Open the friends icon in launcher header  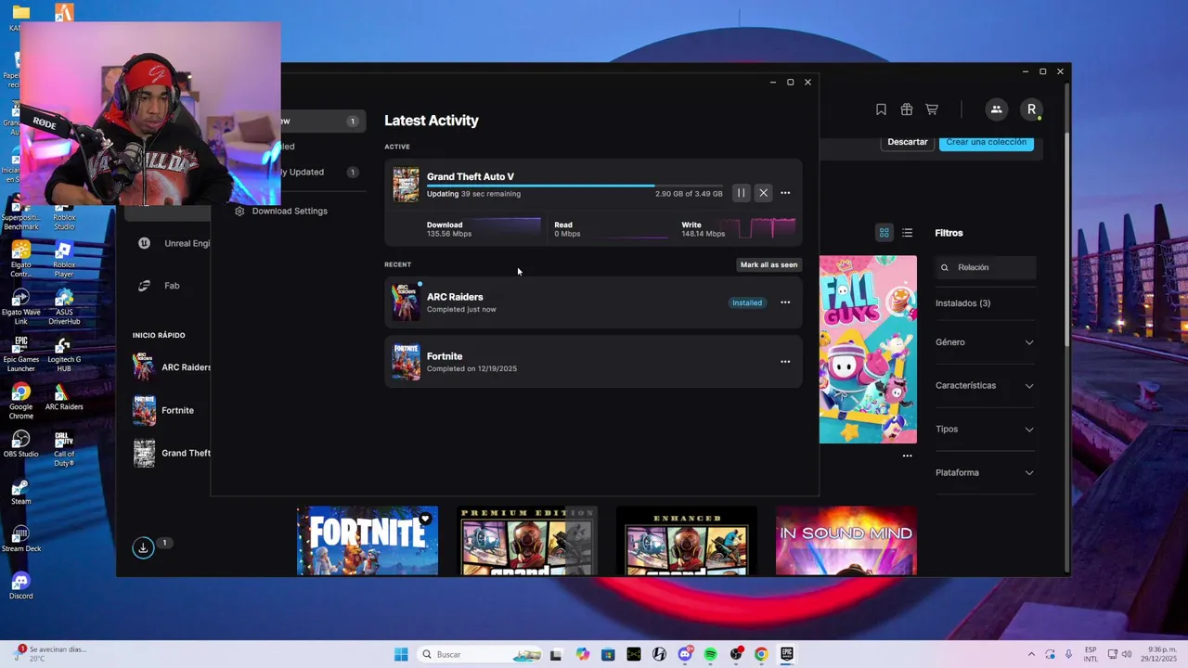click(996, 109)
